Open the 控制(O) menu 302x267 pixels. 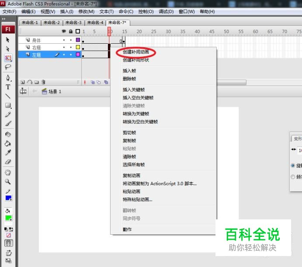click(146, 11)
